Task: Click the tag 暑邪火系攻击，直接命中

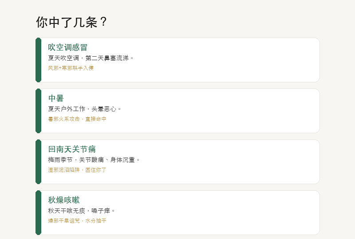Action: [x=77, y=119]
